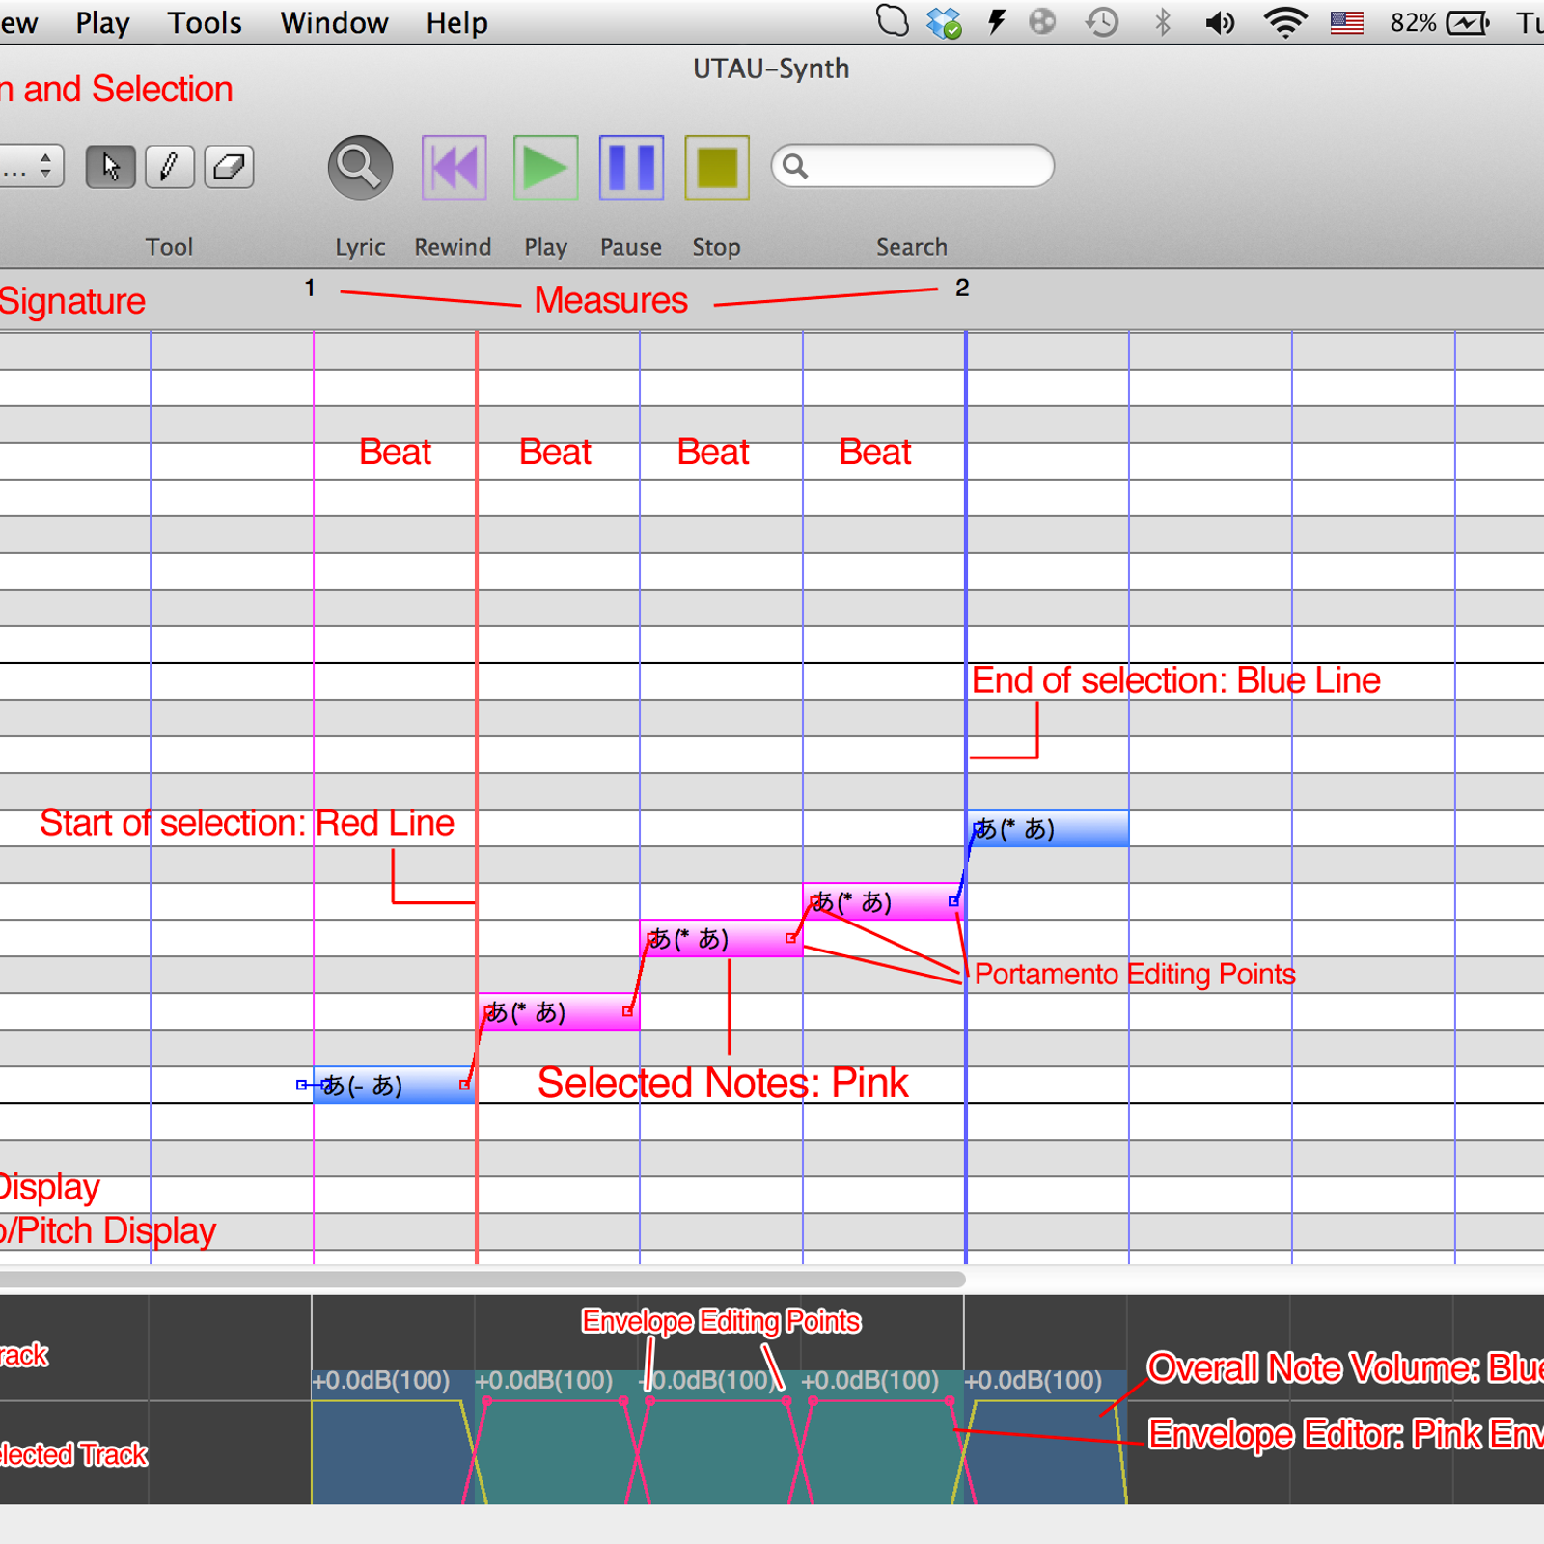Click the Time Machine menu bar icon
Image resolution: width=1544 pixels, height=1544 pixels.
click(x=1101, y=22)
